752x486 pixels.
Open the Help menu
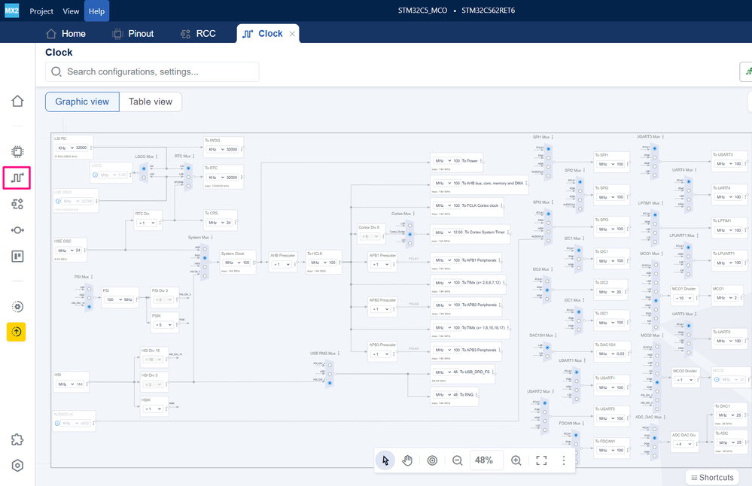pos(96,11)
